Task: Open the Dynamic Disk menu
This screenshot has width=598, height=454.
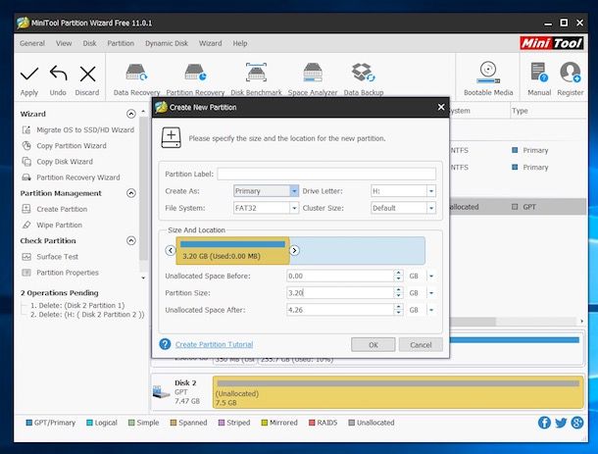Action: pyautogui.click(x=167, y=43)
